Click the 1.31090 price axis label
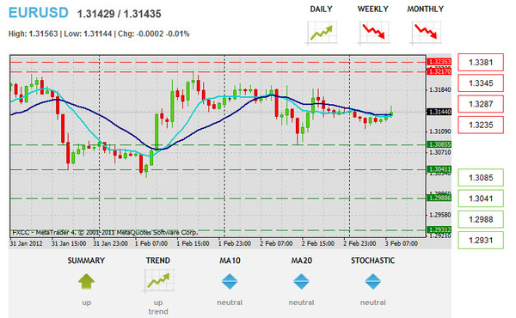This screenshot has height=318, width=516. [x=440, y=131]
